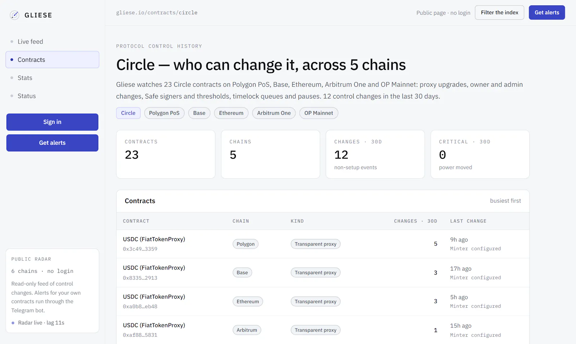Click the Critical 30D stat card
This screenshot has width=576, height=344.
pos(480,154)
